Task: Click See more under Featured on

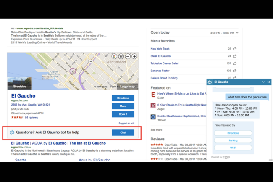Action: (156, 130)
